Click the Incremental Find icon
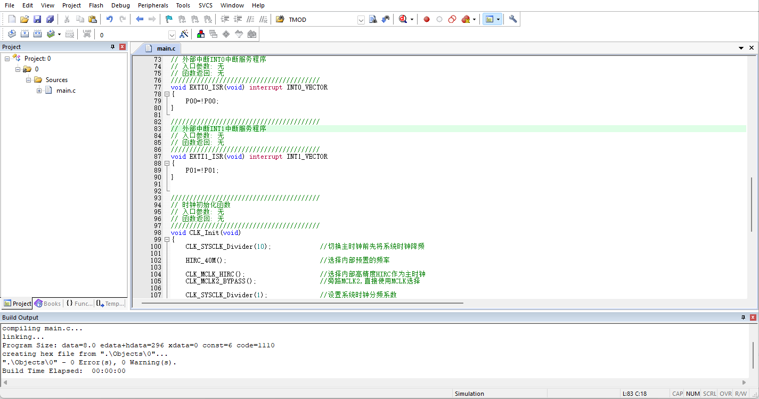Viewport: 759px width, 399px height. [x=386, y=19]
